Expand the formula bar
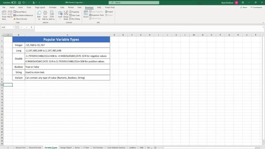This screenshot has width=265, height=149. (263, 27)
